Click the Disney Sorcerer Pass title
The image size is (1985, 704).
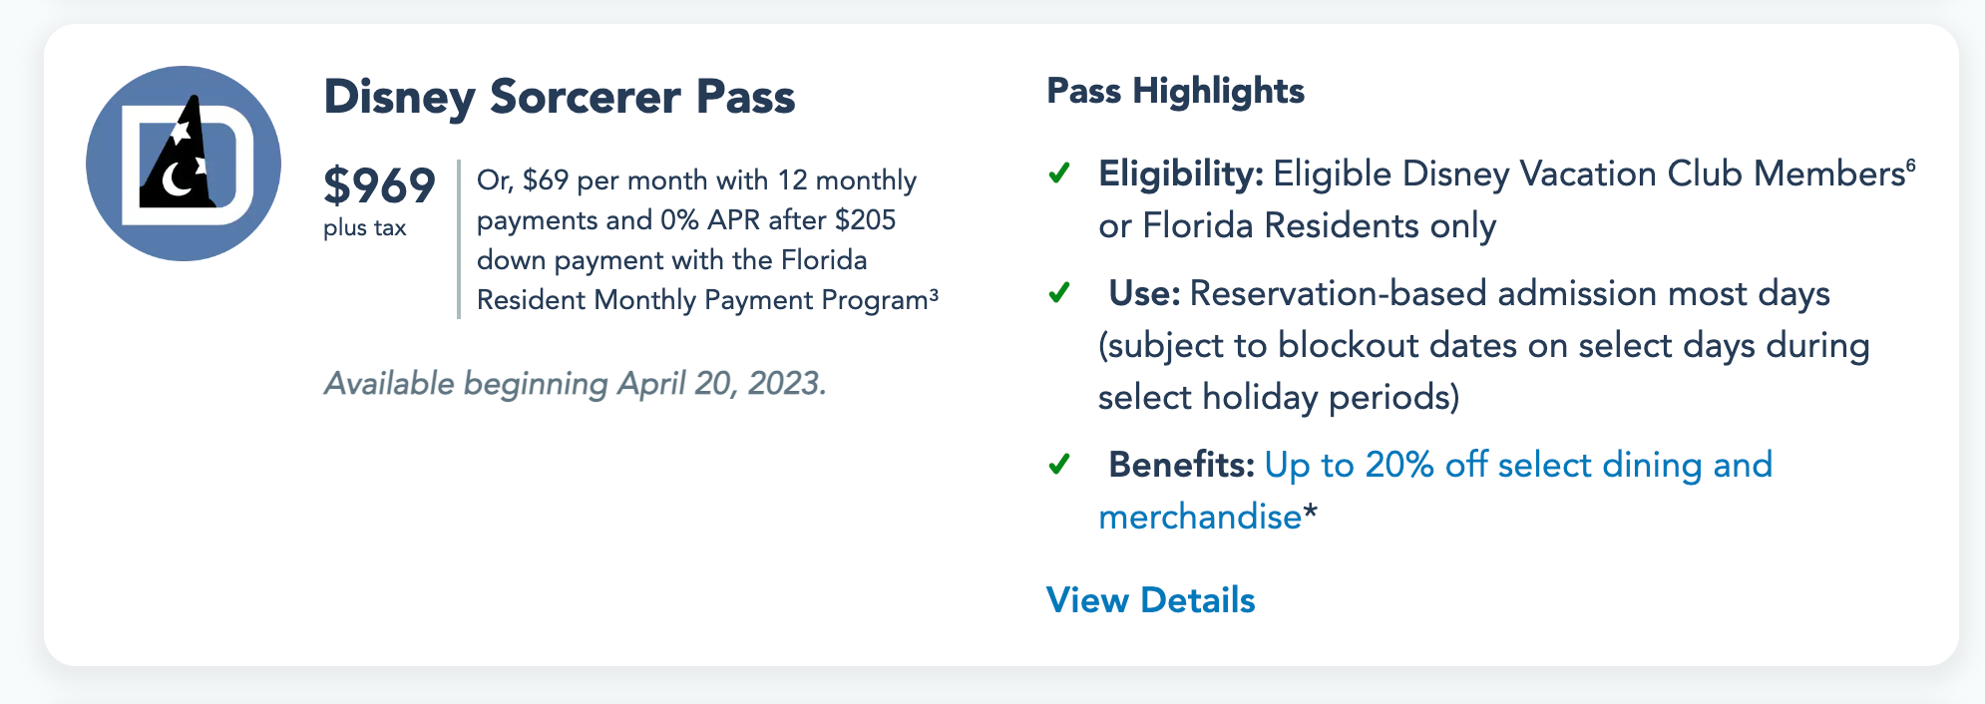[560, 97]
